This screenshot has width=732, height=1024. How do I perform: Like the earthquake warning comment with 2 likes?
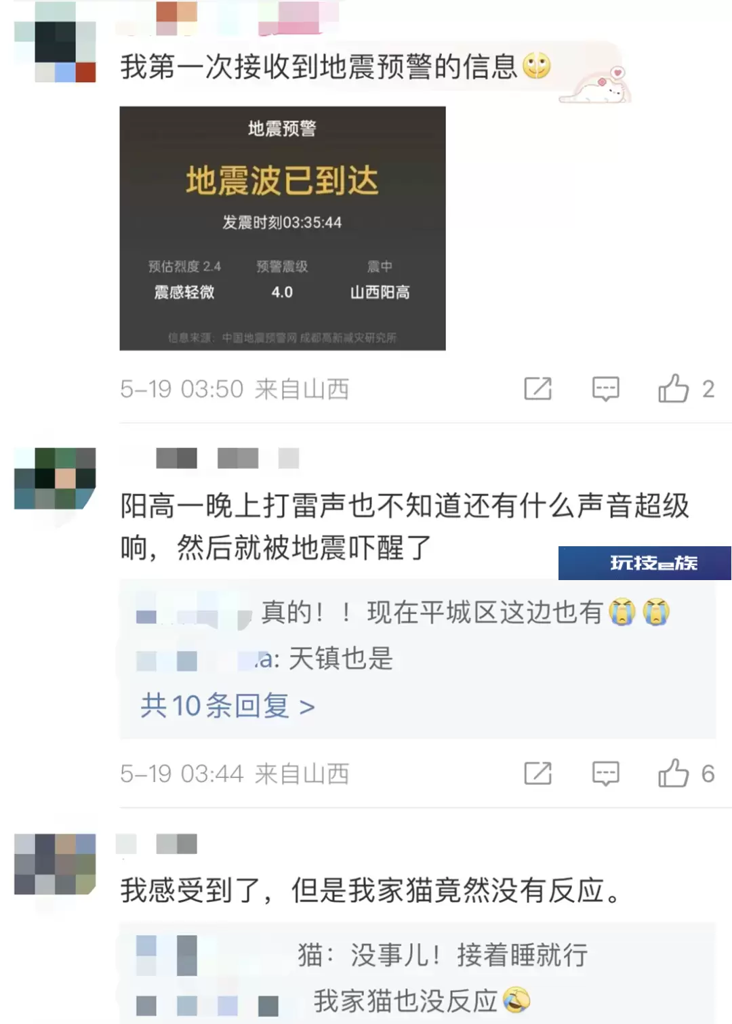tap(673, 388)
